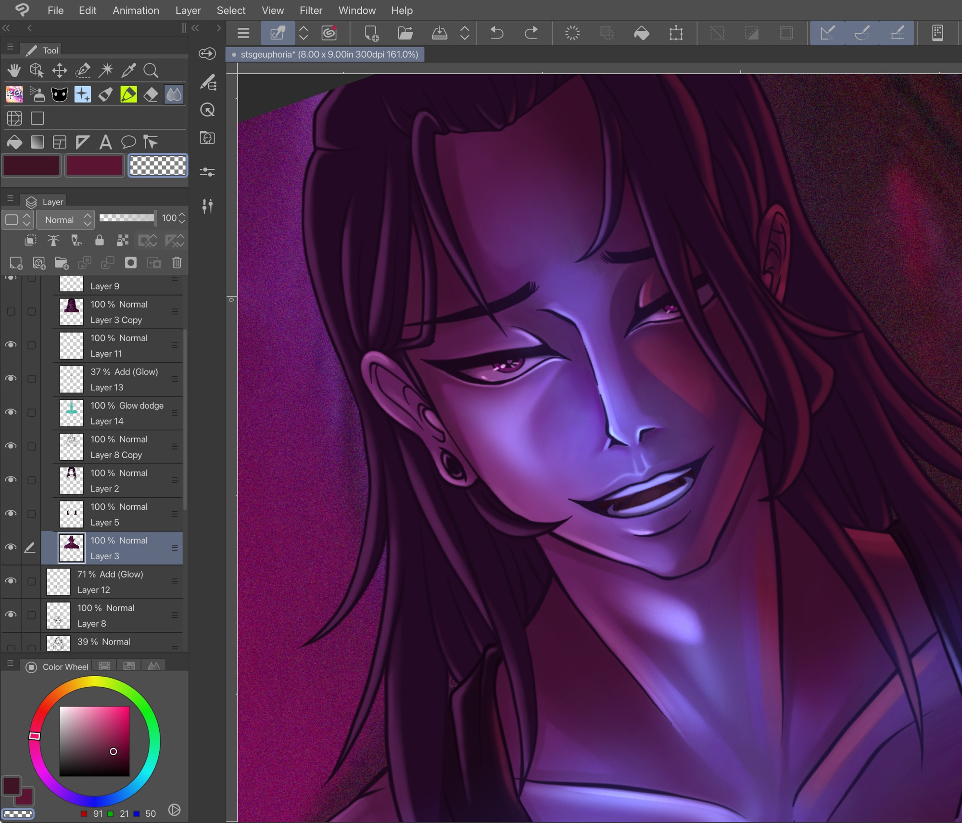Viewport: 962px width, 823px height.
Task: Adjust the layer opacity slider
Action: [x=128, y=218]
